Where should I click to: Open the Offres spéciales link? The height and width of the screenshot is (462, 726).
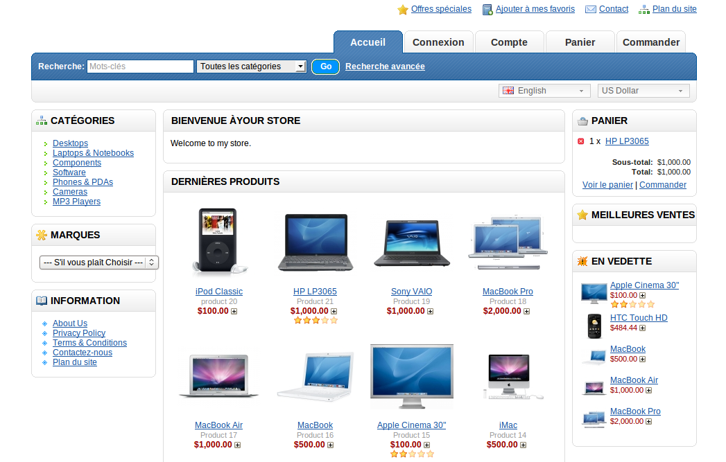click(x=441, y=9)
